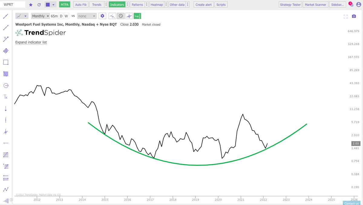This screenshot has width=363, height=205.
Task: Click the Auto Fib button
Action: (x=80, y=5)
